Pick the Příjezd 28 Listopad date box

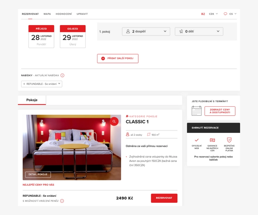point(41,37)
